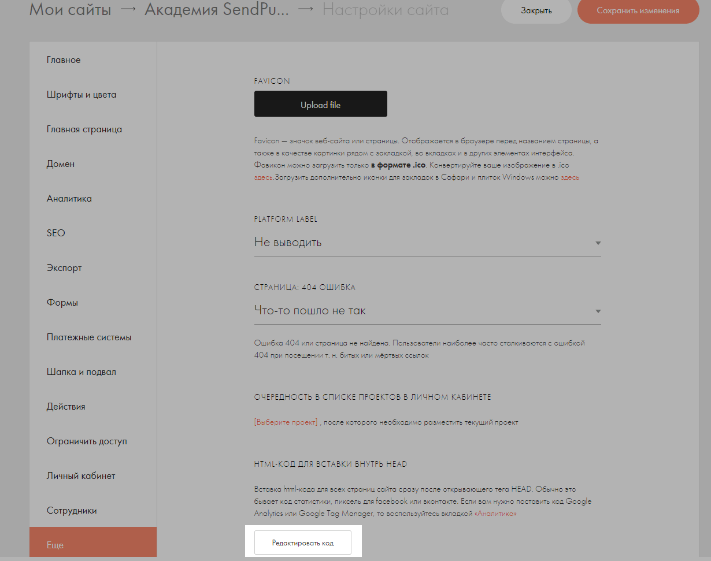This screenshot has width=711, height=561.
Task: Save changes with Сохранить изменения button
Action: click(638, 11)
